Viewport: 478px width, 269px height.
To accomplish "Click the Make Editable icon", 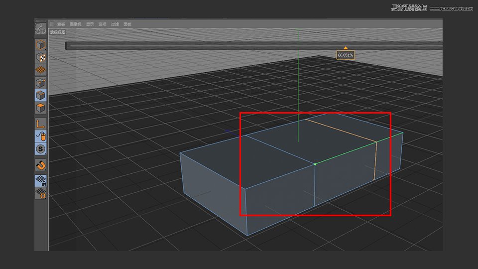I will point(40,29).
